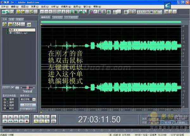Click the Zoom Out Vertically icon
The height and width of the screenshot is (136, 190).
point(54,121)
